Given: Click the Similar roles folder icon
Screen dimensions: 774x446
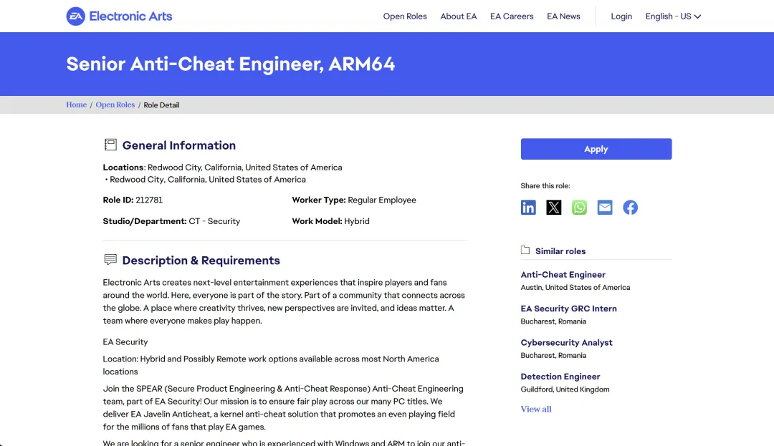Looking at the screenshot, I should click(525, 251).
